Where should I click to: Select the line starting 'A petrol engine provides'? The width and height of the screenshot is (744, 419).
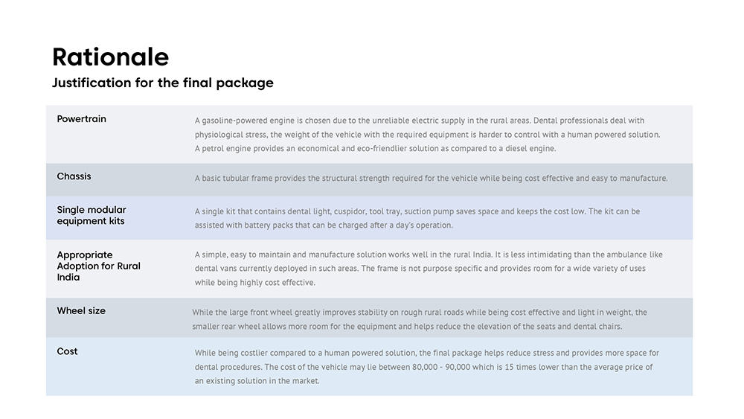pos(375,149)
